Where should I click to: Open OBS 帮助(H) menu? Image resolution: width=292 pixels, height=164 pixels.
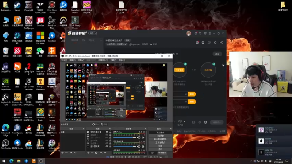pos(122,60)
